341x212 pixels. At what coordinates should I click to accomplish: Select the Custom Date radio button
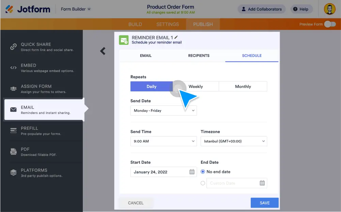[203, 183]
